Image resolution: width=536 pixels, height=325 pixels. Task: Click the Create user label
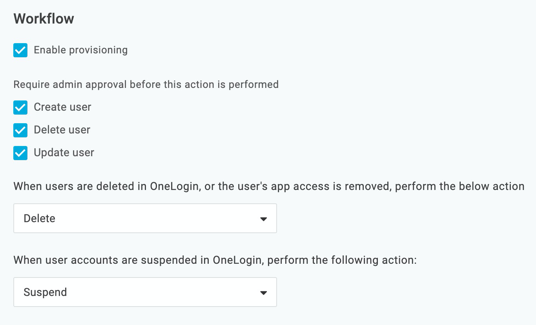tap(62, 107)
